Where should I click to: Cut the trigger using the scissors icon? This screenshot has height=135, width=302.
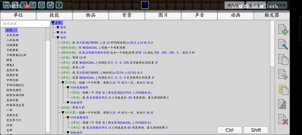283,74
